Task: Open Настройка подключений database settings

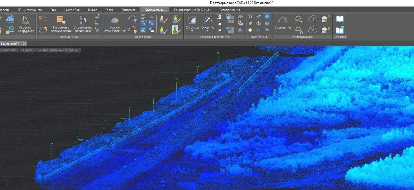Action: [61, 24]
